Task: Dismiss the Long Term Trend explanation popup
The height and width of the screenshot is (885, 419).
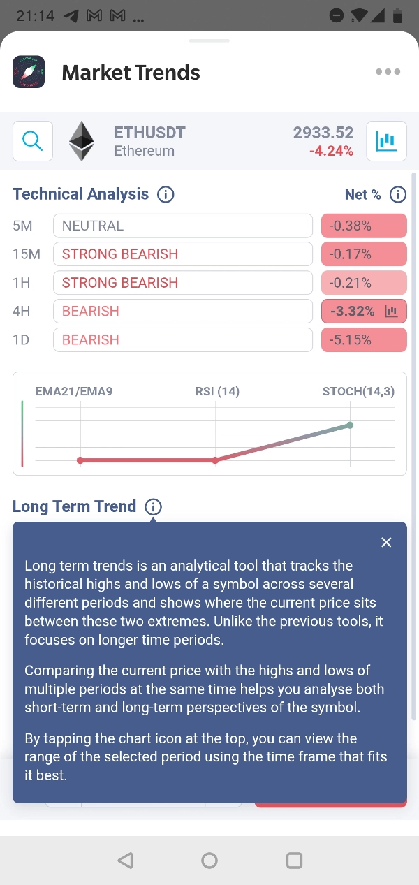Action: tap(386, 542)
